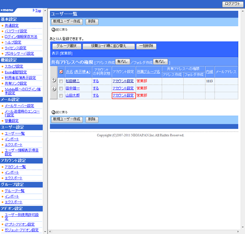Screen dimensions: 245x234
Task: Click the top 前に戻る back icon
Action: click(53, 29)
